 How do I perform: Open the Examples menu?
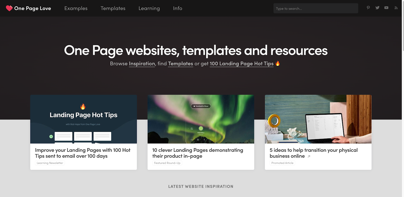coord(76,8)
